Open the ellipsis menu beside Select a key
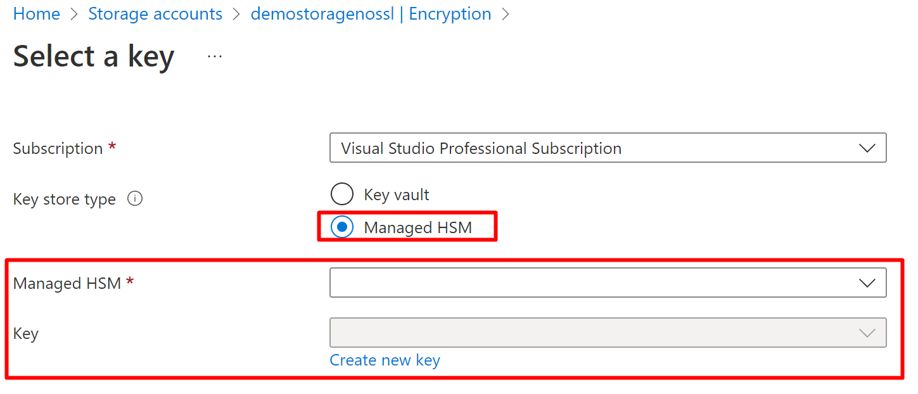The width and height of the screenshot is (918, 394). (x=215, y=56)
